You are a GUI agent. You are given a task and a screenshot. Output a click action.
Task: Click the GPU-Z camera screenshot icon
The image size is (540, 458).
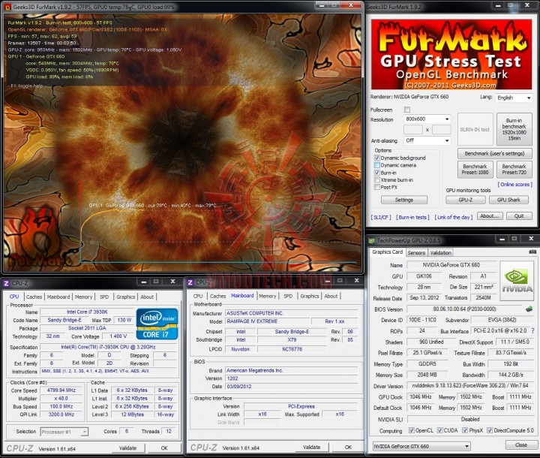pyautogui.click(x=532, y=252)
